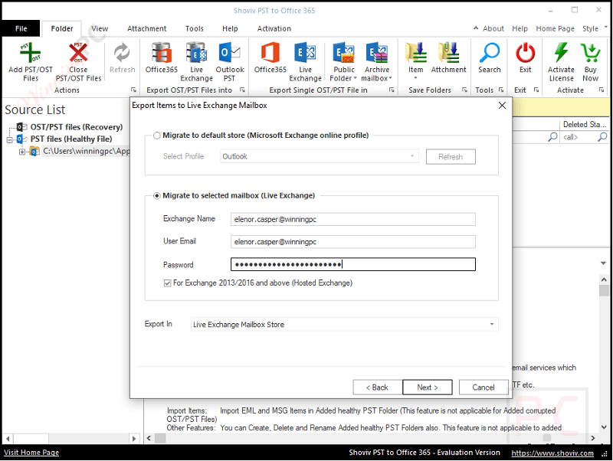The image size is (613, 461).
Task: Switch to the Tools tab
Action: [x=195, y=28]
